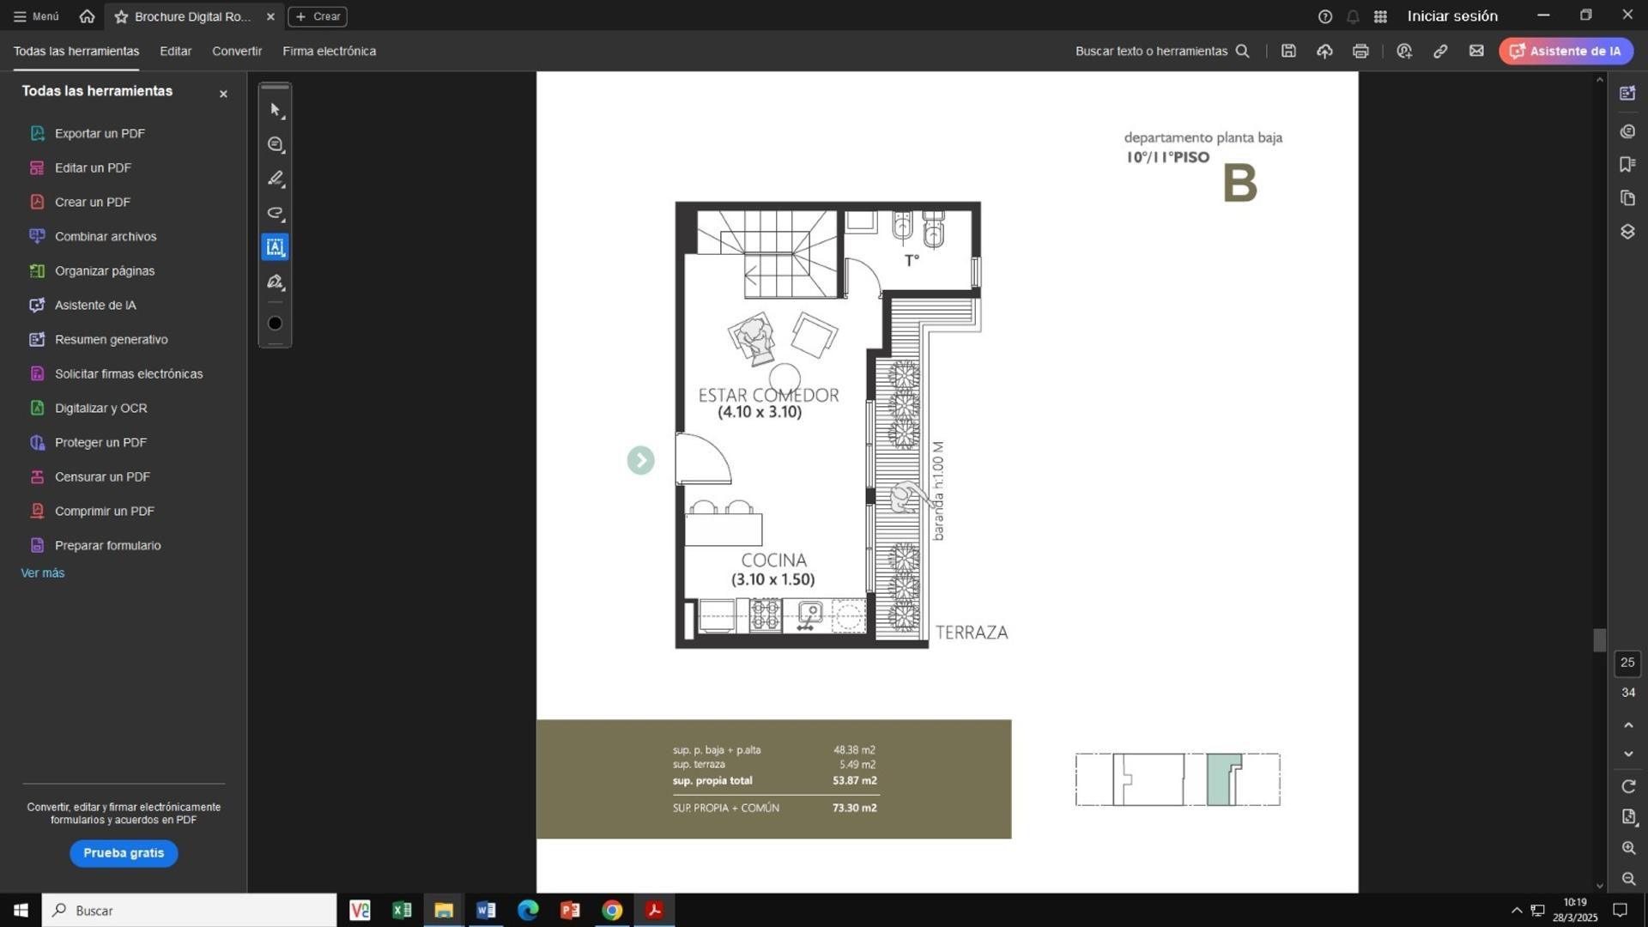The width and height of the screenshot is (1648, 927).
Task: Copy link to file icon
Action: 1440,51
